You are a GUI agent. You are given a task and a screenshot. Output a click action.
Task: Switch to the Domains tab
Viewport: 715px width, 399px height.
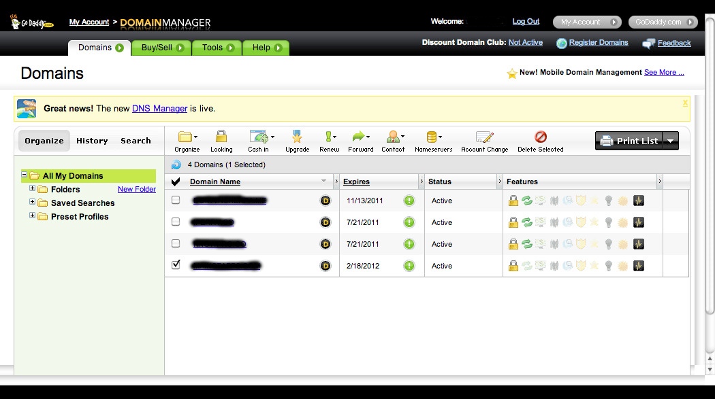100,48
